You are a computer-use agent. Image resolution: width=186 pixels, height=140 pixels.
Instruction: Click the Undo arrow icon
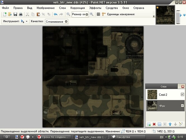tap(55, 14)
